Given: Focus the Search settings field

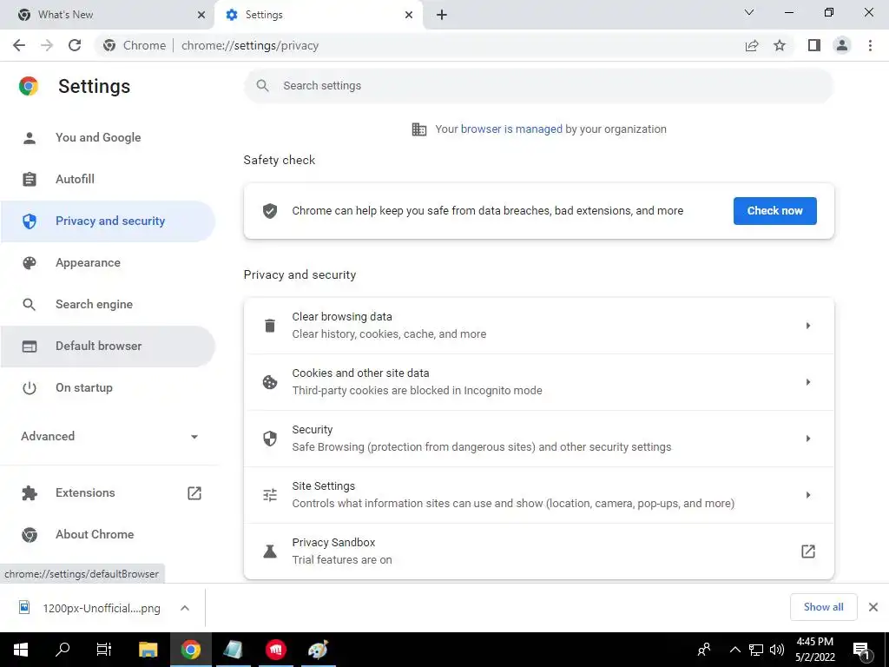Looking at the screenshot, I should [538, 86].
